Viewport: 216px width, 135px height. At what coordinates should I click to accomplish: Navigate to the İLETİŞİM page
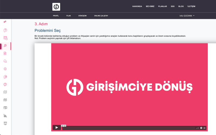(x=191, y=6)
